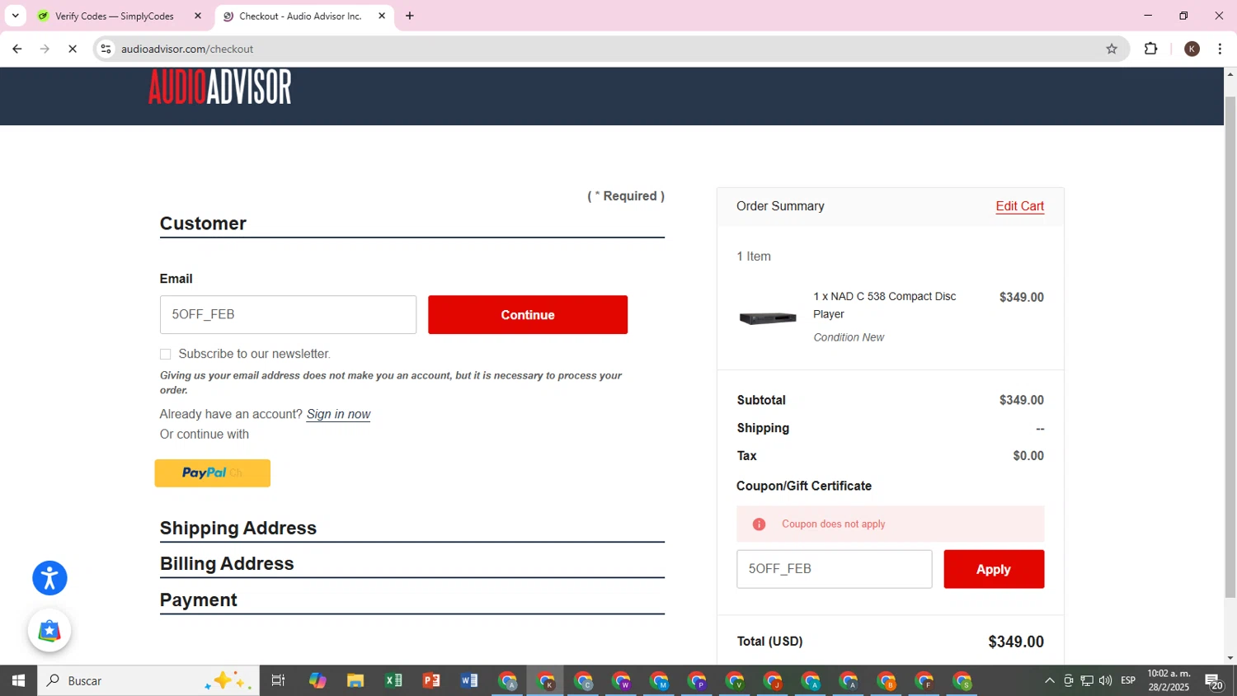This screenshot has width=1237, height=696.
Task: Open a new tab with the plus button
Action: coord(410,16)
